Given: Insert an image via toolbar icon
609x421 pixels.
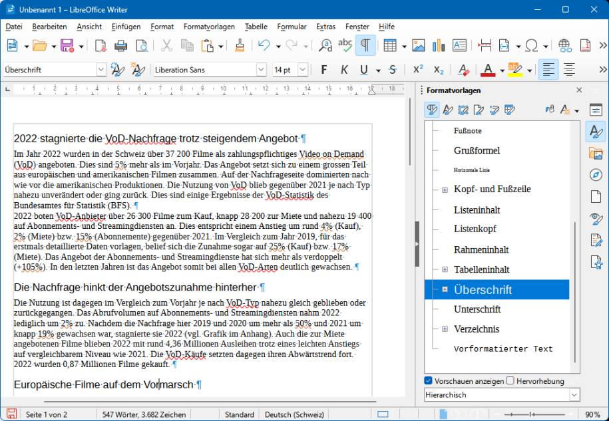Looking at the screenshot, I should (x=418, y=45).
